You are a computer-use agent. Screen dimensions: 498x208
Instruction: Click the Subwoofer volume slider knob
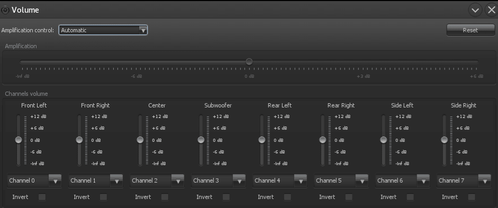[201, 140]
